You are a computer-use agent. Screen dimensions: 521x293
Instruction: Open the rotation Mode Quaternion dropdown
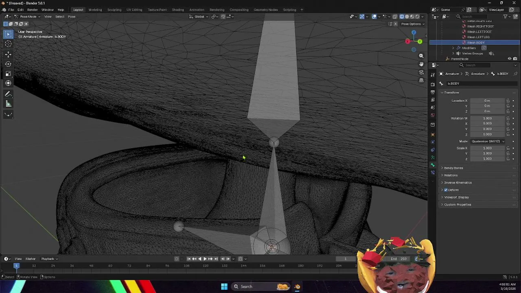pyautogui.click(x=488, y=141)
